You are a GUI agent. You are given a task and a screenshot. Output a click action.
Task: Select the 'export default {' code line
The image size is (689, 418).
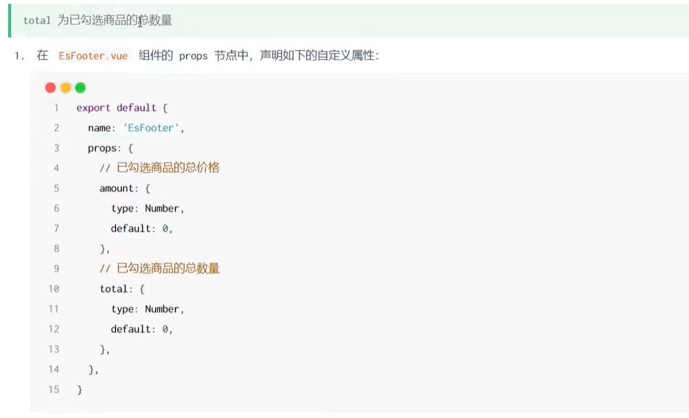click(122, 108)
